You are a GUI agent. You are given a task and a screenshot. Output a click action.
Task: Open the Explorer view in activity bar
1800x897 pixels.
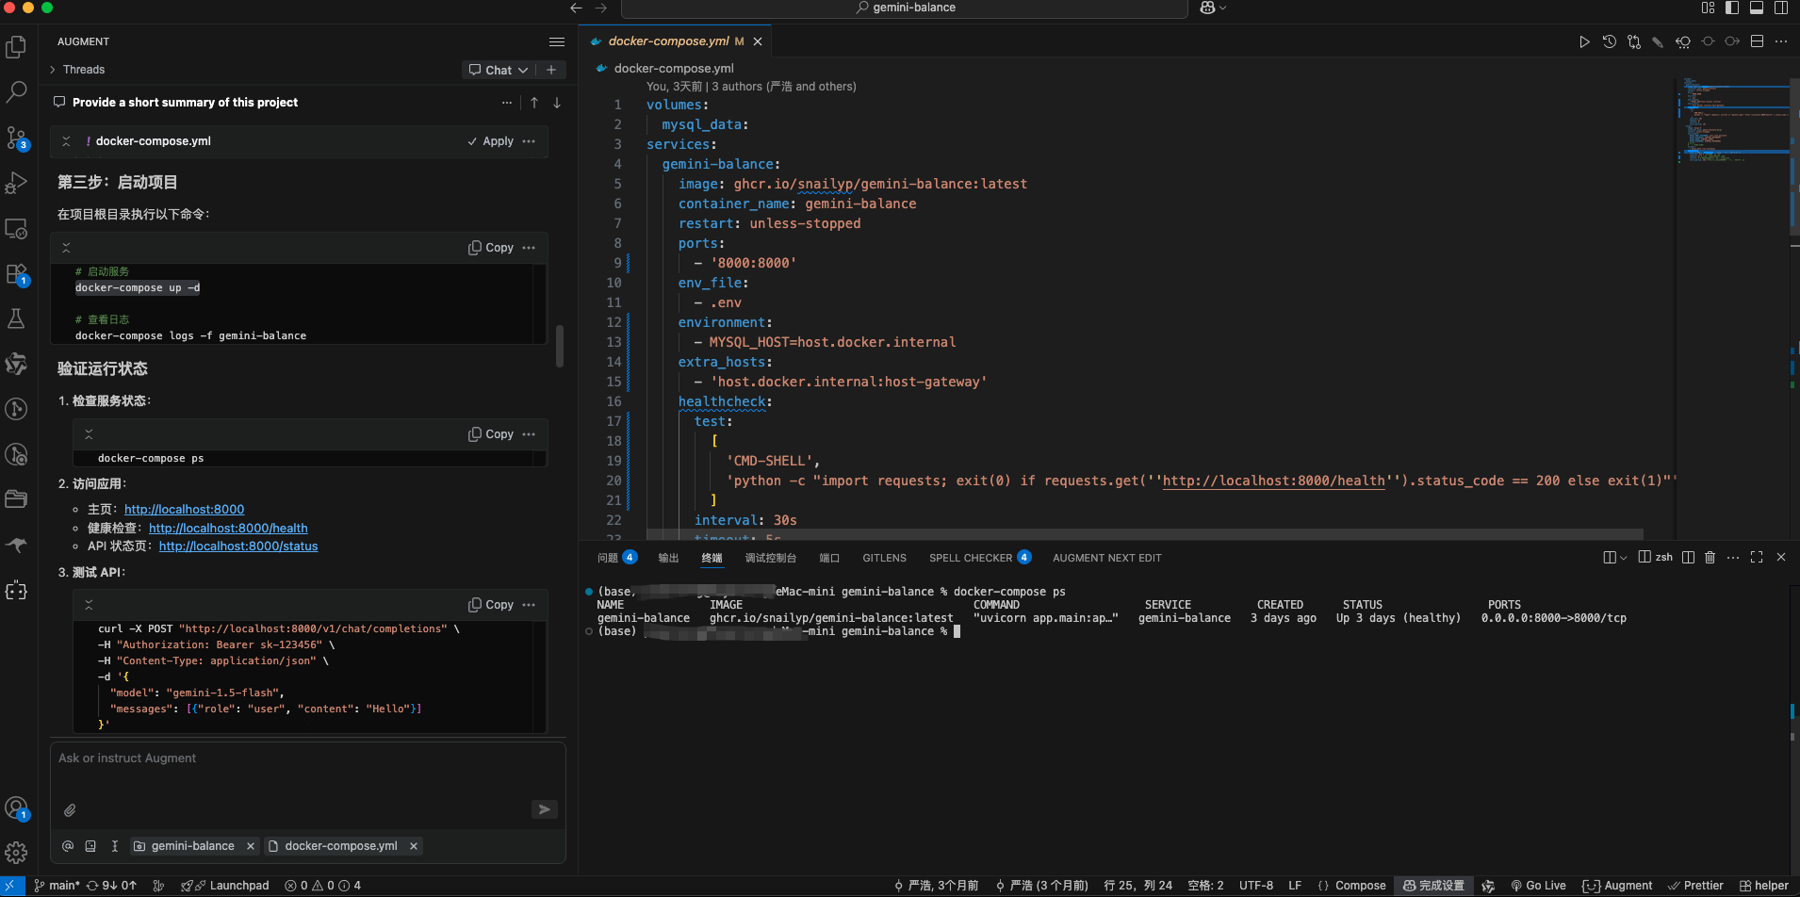pyautogui.click(x=16, y=46)
